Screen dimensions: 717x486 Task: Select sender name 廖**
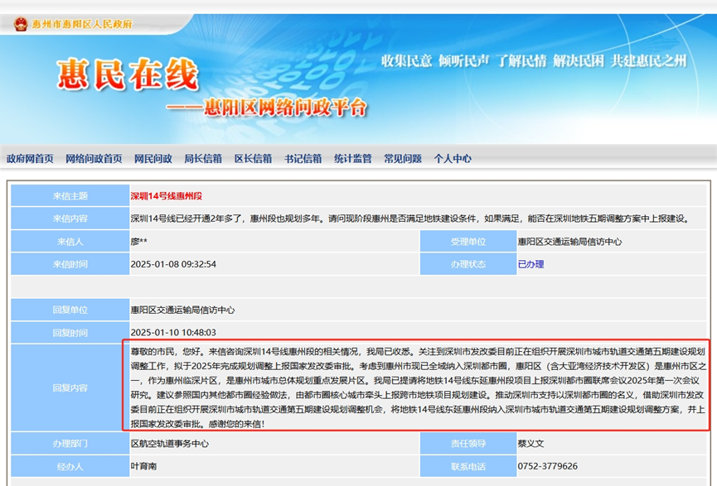(x=139, y=242)
